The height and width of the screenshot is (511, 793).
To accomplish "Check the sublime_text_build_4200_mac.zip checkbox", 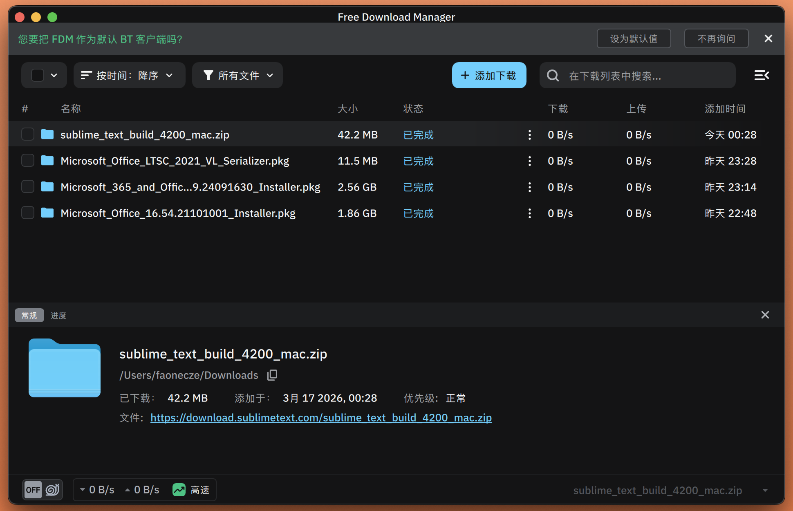I will click(x=28, y=134).
